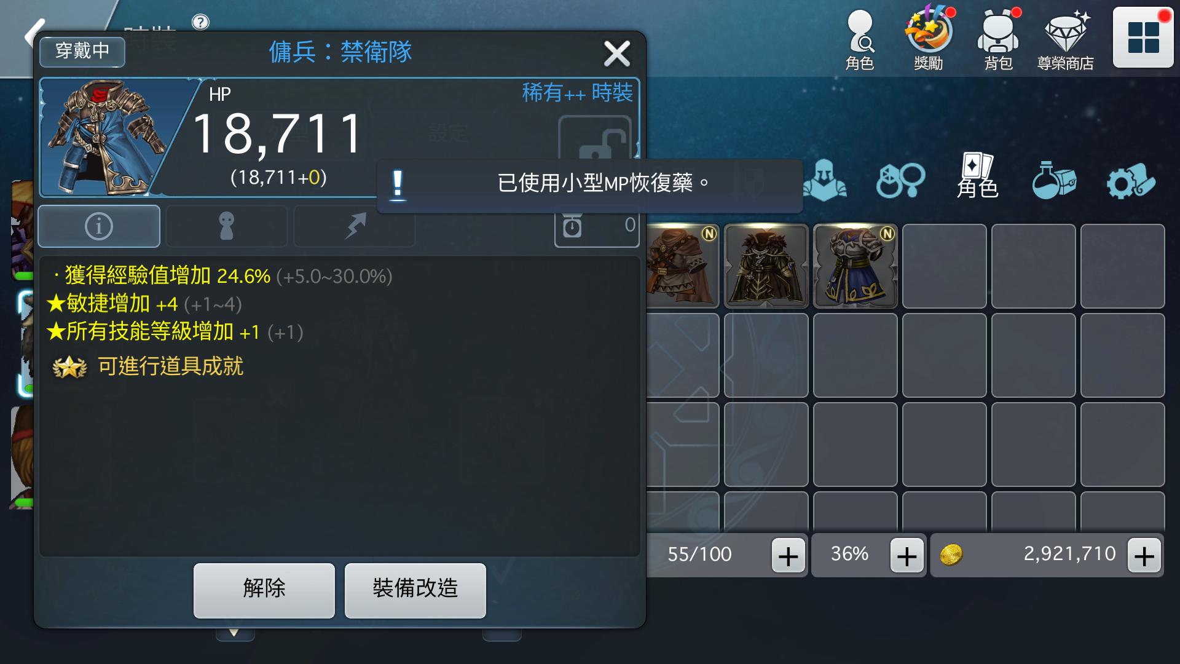Screen dimensions: 1180x664
Task: Expand the down arrow below the panel
Action: pos(234,633)
